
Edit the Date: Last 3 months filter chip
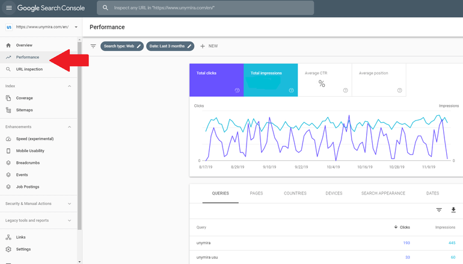click(x=170, y=46)
